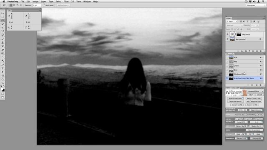The height and width of the screenshot is (150, 267).
Task: Create new channel icon in Channels panel
Action: coord(257,85)
